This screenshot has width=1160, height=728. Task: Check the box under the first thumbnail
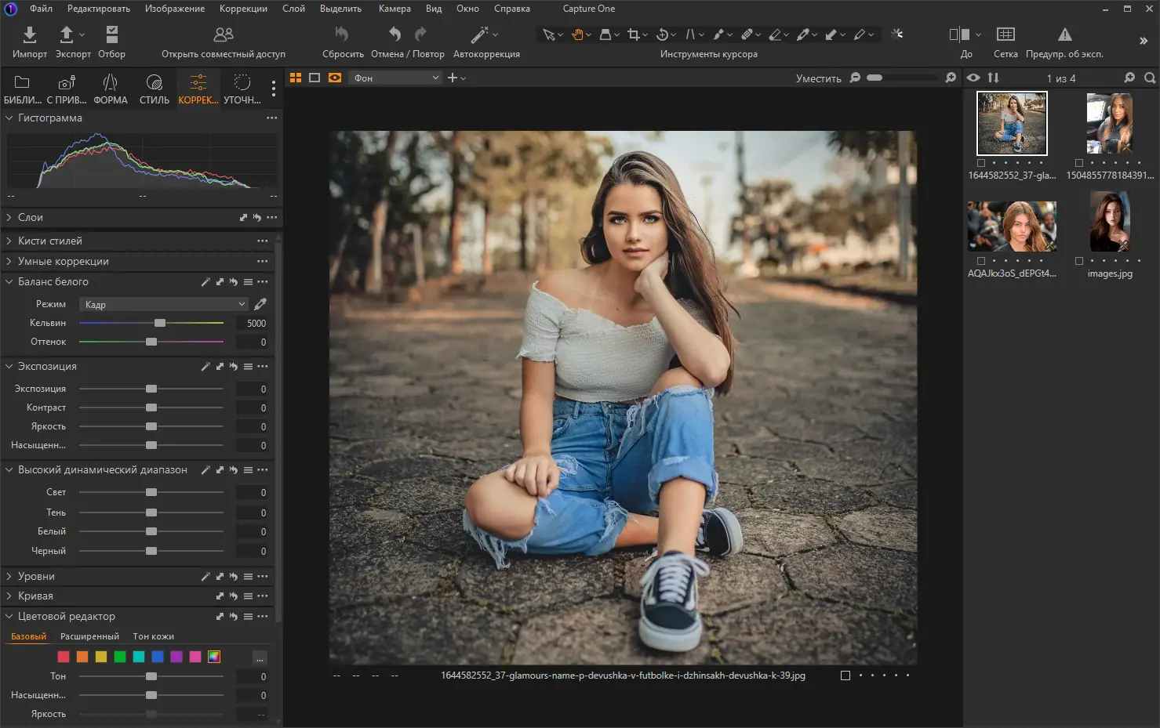981,163
